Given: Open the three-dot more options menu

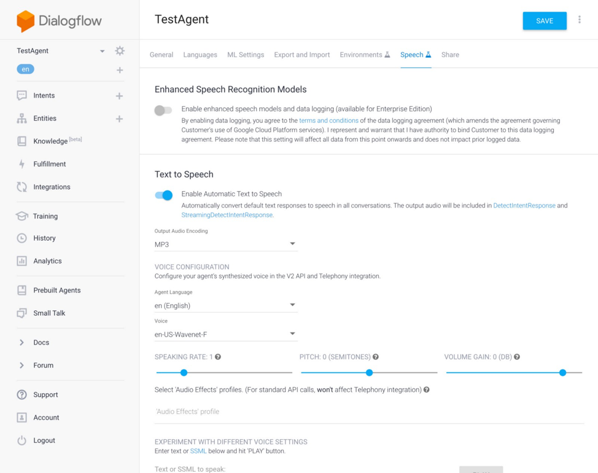Looking at the screenshot, I should (x=580, y=20).
